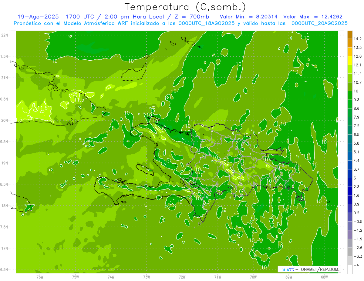Pick teal legend swatch between 5.8 and 6.5
This screenshot has height=281, width=364.
(x=350, y=139)
